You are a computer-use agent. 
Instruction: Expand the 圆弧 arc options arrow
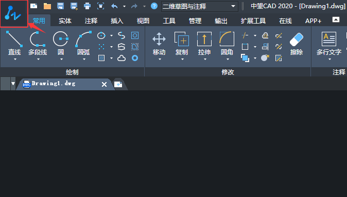(x=84, y=60)
